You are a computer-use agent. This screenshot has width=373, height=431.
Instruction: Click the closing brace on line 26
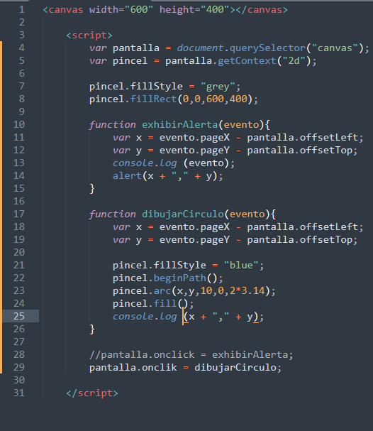click(92, 329)
